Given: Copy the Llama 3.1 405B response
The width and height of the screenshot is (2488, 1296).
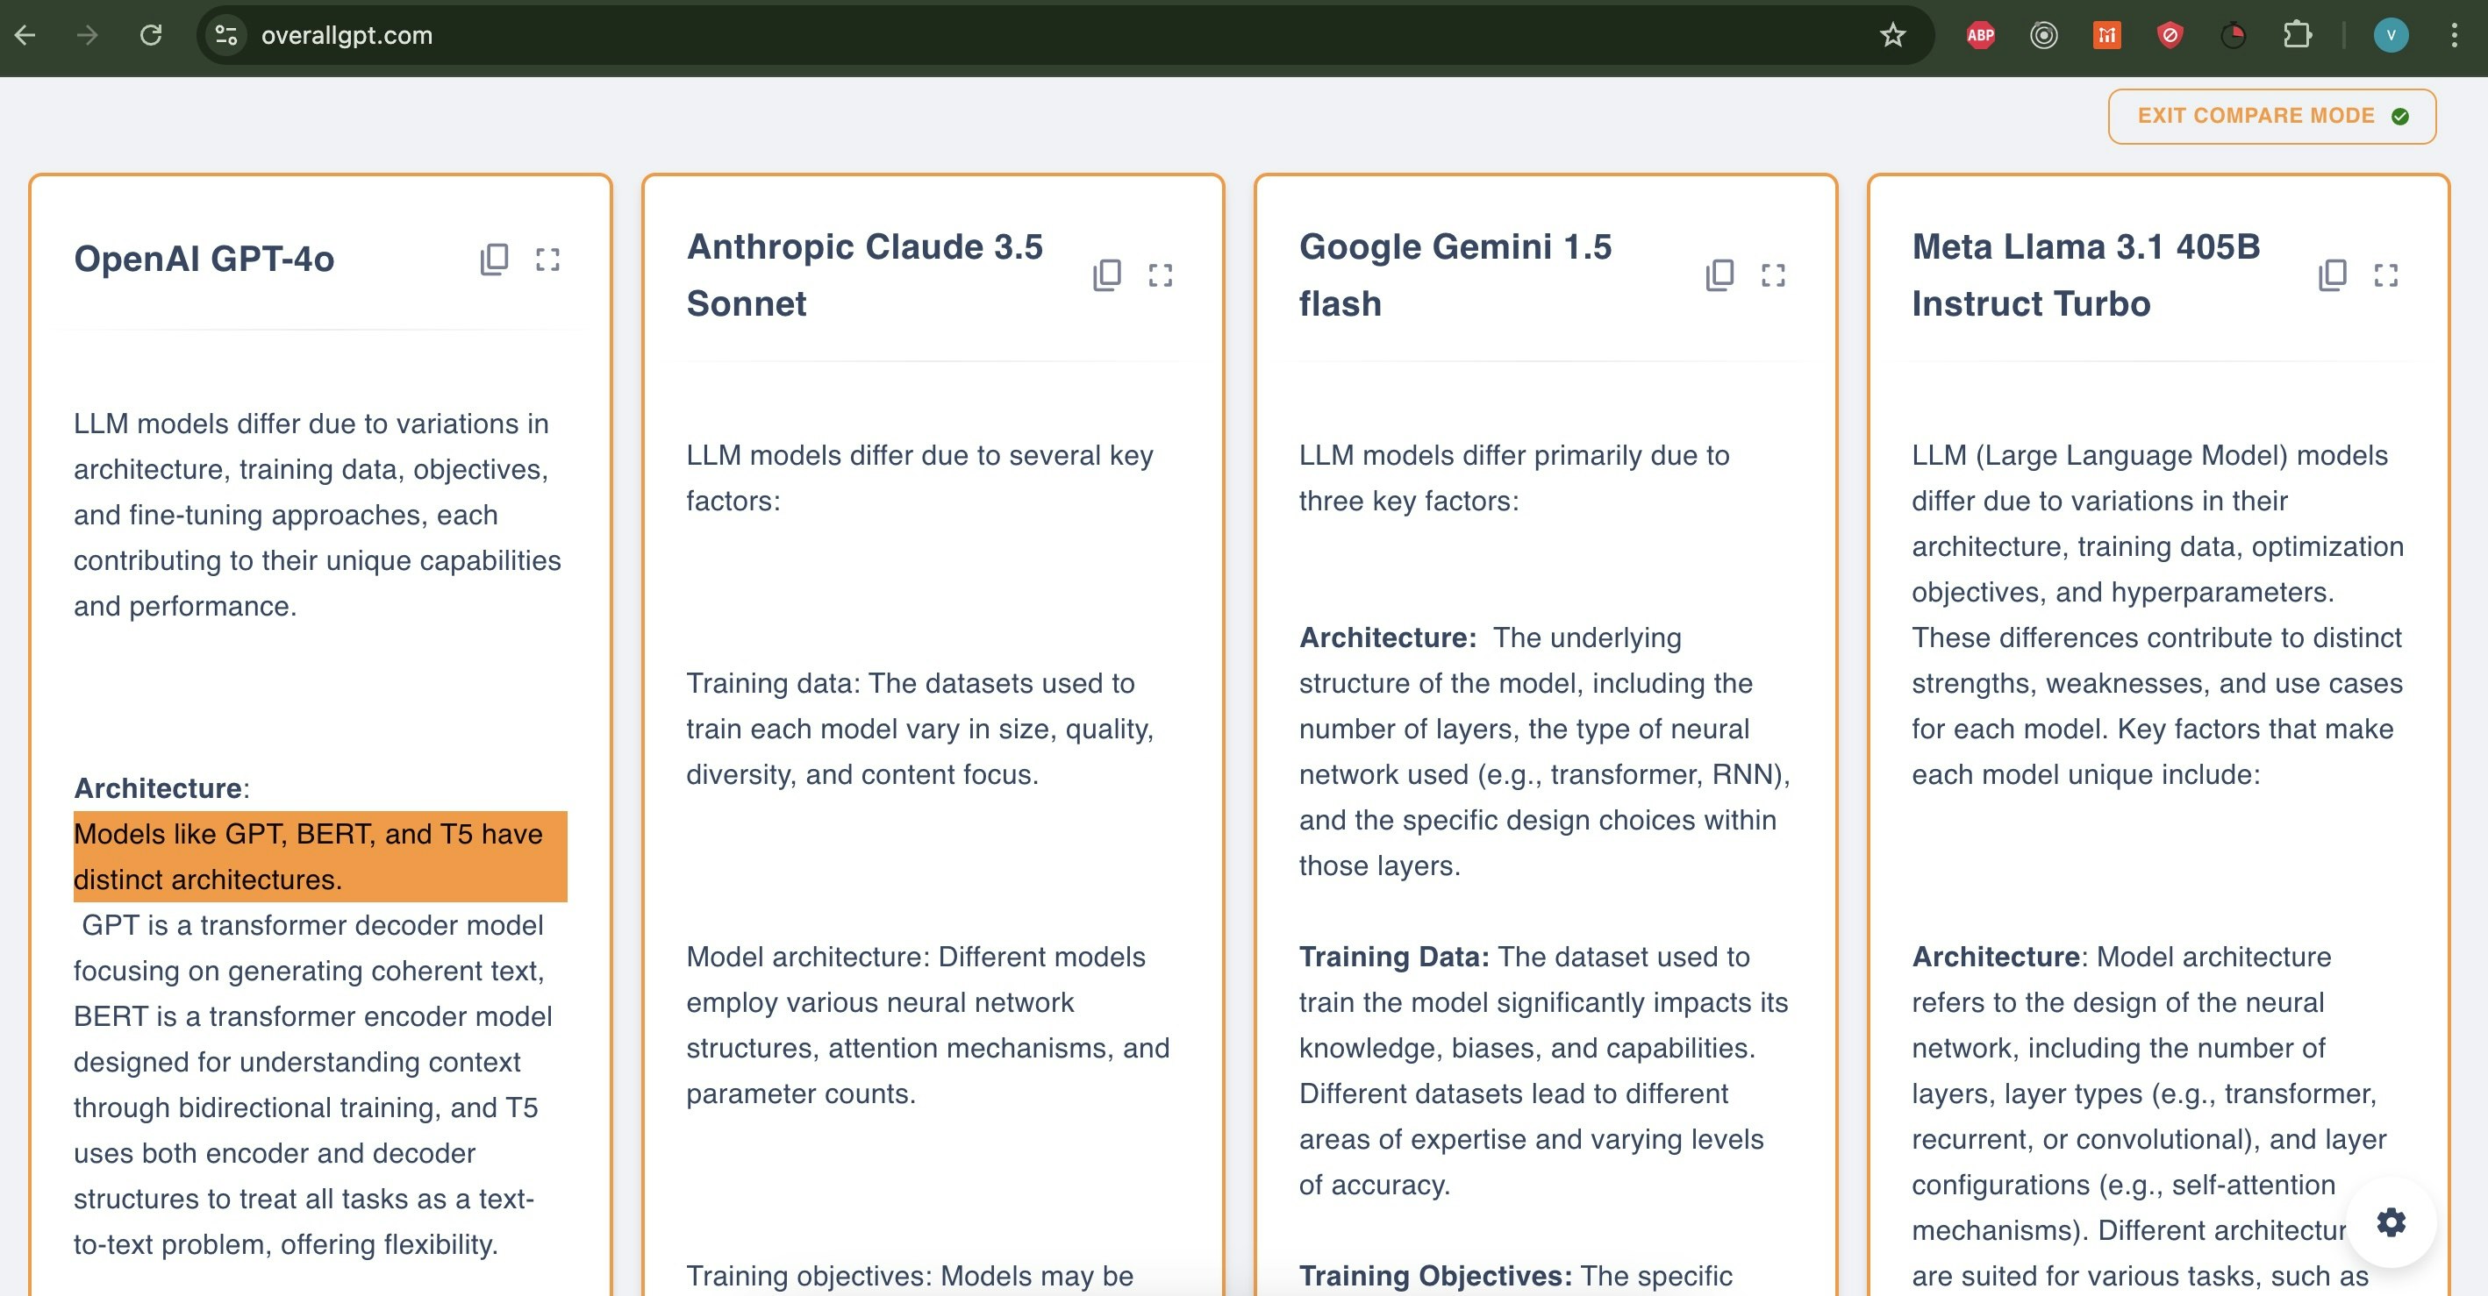Looking at the screenshot, I should (2332, 275).
